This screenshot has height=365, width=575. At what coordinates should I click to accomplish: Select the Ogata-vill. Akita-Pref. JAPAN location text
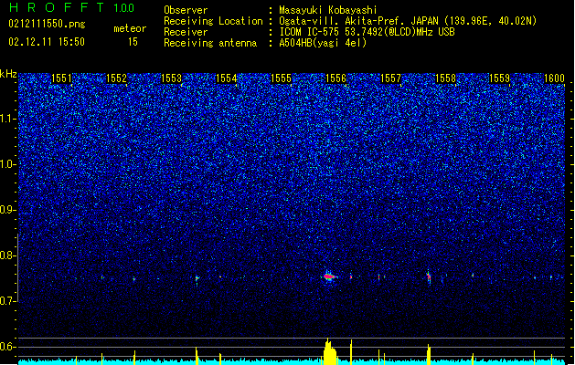(408, 21)
